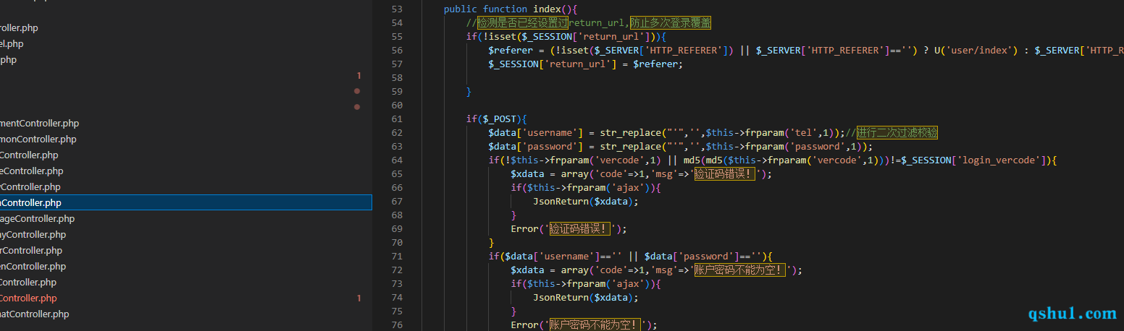Click "$_SESSION['return_url'] = $referer;" on line 57

click(x=586, y=64)
